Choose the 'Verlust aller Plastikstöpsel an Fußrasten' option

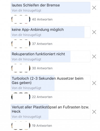click(51, 112)
